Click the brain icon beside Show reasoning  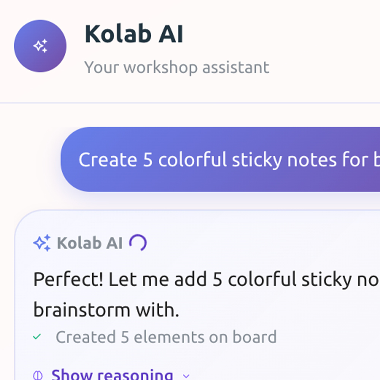tap(38, 375)
